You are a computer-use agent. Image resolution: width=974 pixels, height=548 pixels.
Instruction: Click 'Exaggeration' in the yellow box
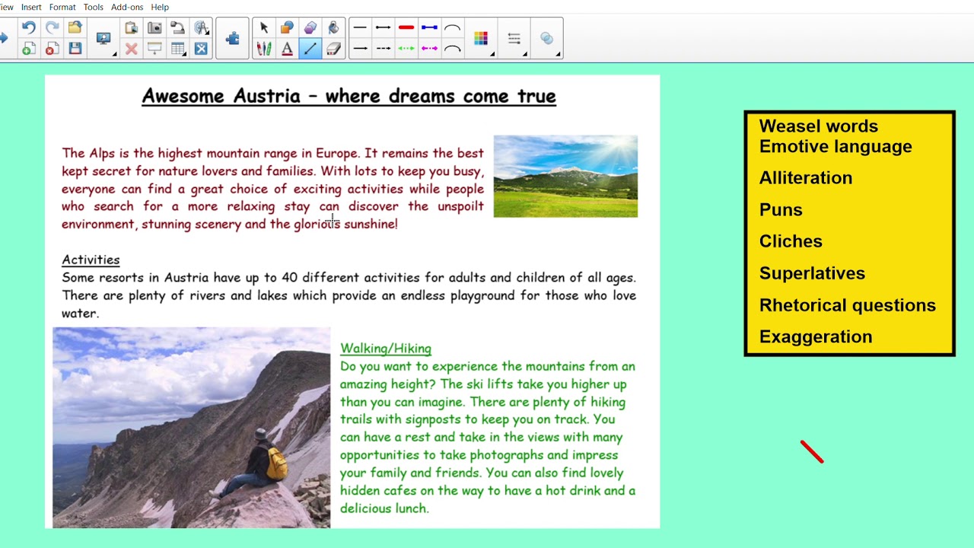(x=816, y=337)
